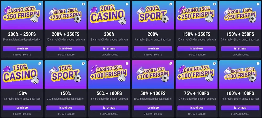This screenshot has width=262, height=118.
Task: Click the Sport 150% +250 Frispin banner
Action: pos(240,15)
